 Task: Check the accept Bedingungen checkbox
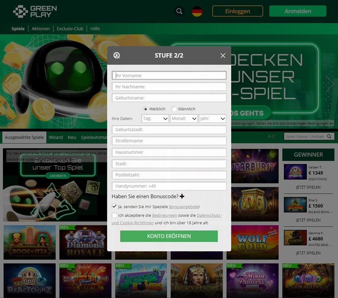coord(114,215)
